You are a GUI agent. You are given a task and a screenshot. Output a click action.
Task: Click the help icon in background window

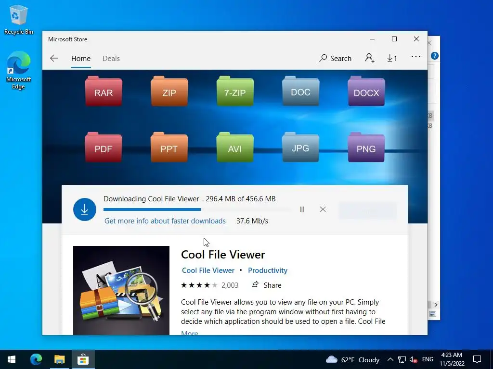coord(435,56)
